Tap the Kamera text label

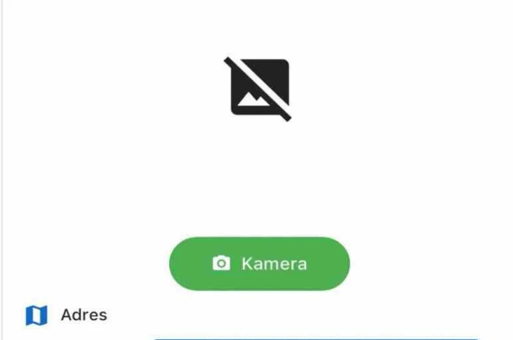(x=274, y=264)
